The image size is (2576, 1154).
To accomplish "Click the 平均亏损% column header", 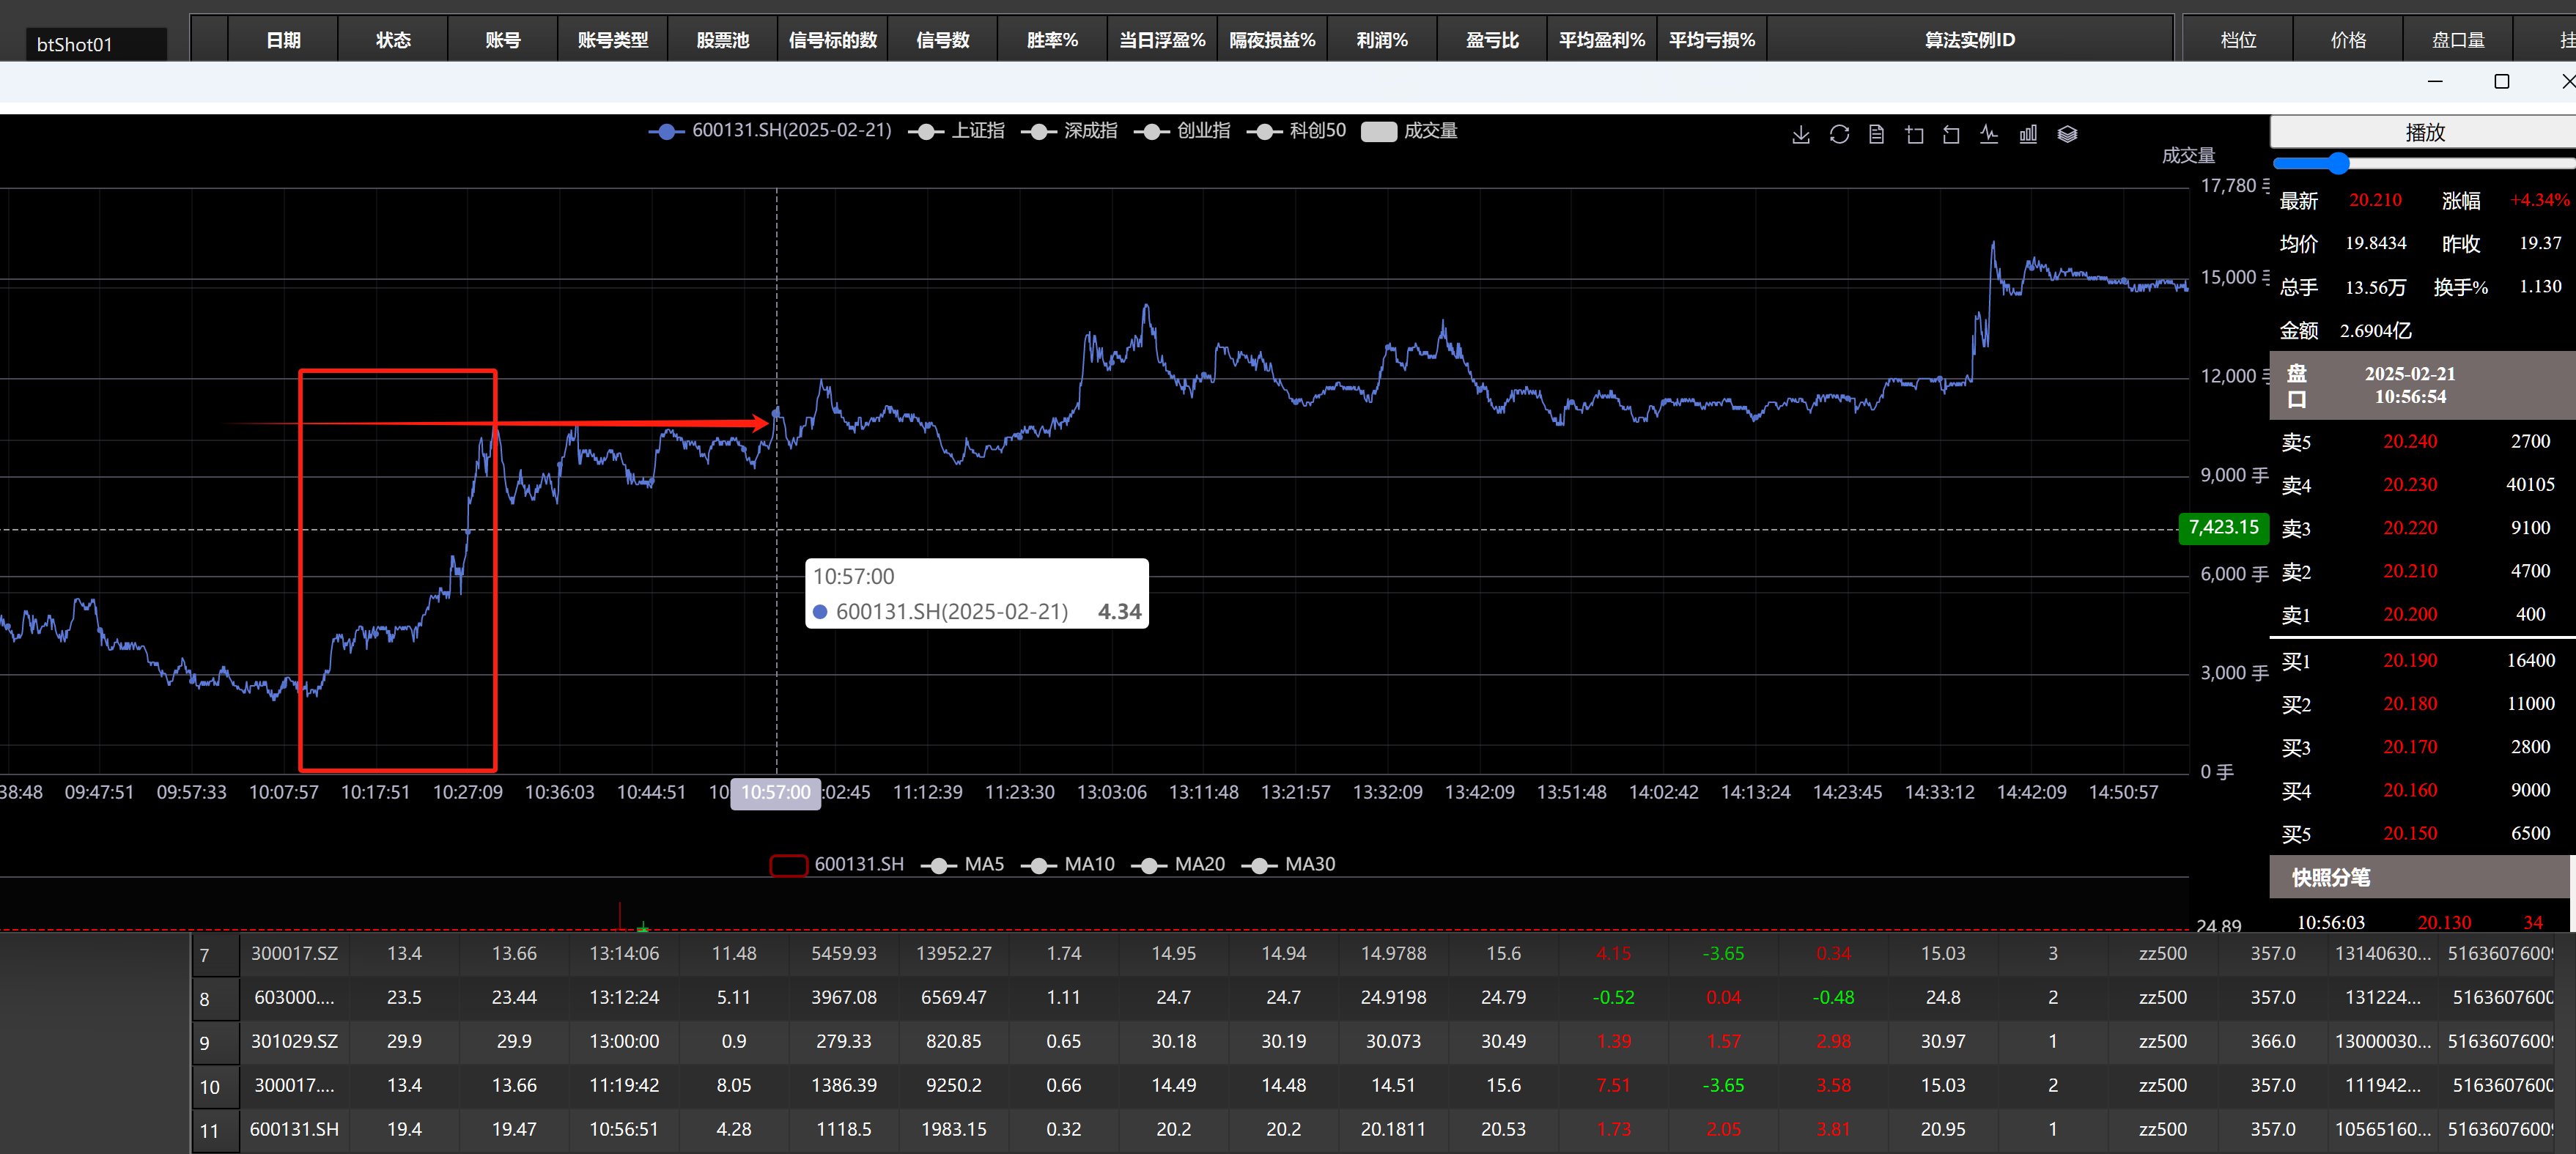I will coord(1712,40).
